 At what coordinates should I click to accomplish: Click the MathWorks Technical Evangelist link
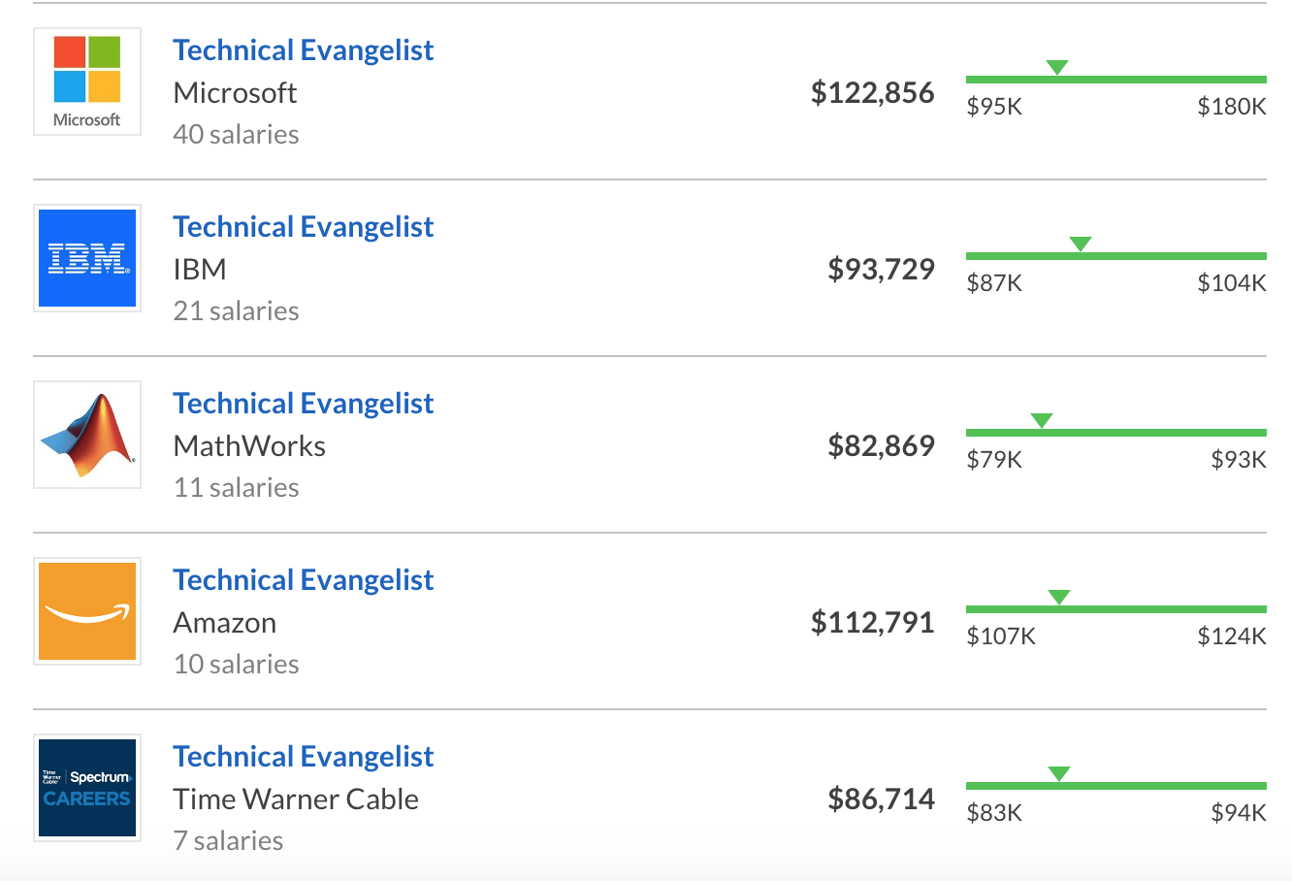(303, 403)
